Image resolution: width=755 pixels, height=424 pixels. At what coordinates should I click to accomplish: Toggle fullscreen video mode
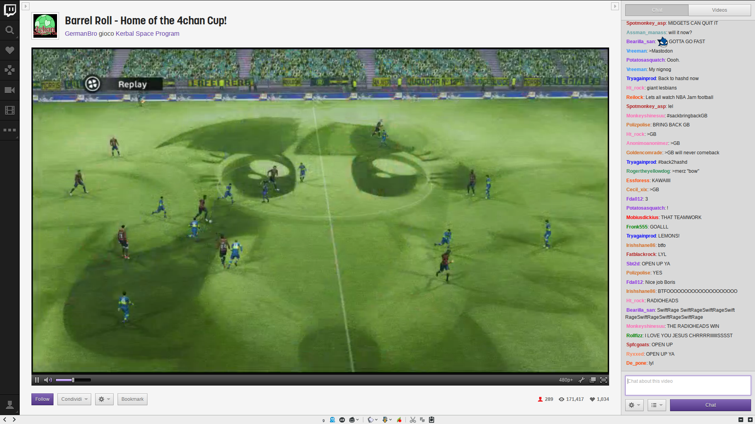coord(604,380)
